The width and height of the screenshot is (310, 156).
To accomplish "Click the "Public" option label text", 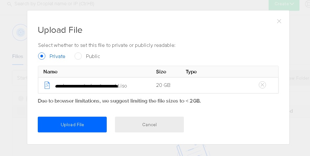I will click(x=93, y=56).
